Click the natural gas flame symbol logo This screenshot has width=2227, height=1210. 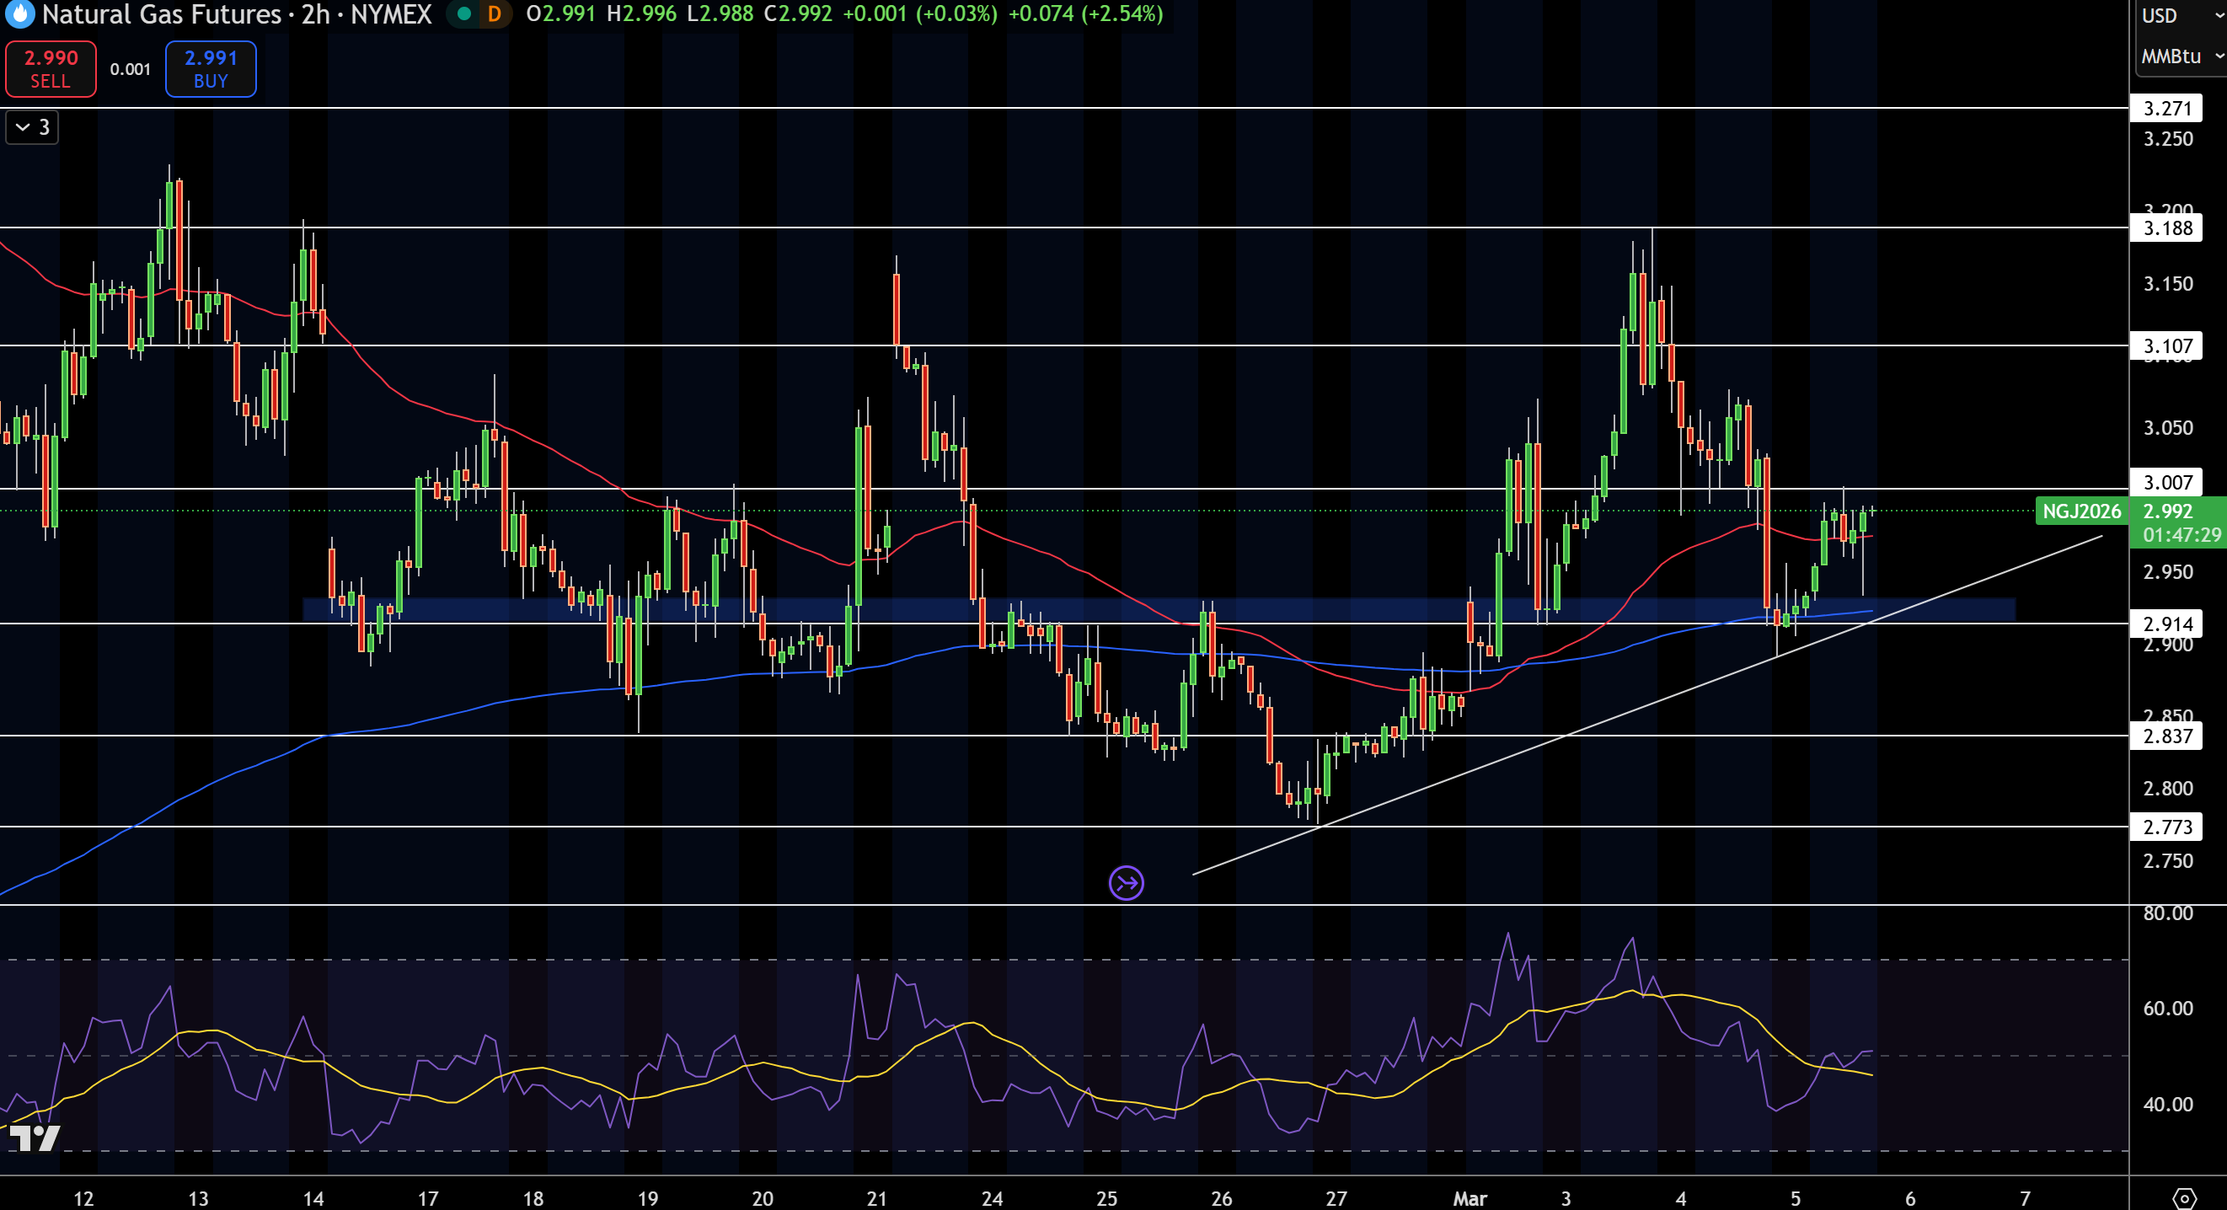tap(19, 13)
